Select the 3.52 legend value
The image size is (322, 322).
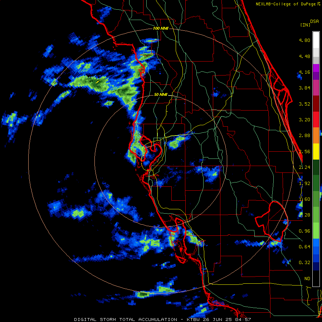[x=304, y=104]
